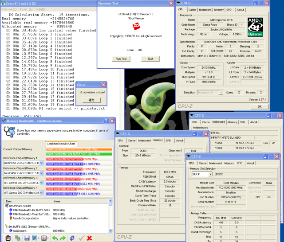Screen dimensions: 284x242
Task: Click the question mark help button in Sandra title bar
Action: (106, 121)
